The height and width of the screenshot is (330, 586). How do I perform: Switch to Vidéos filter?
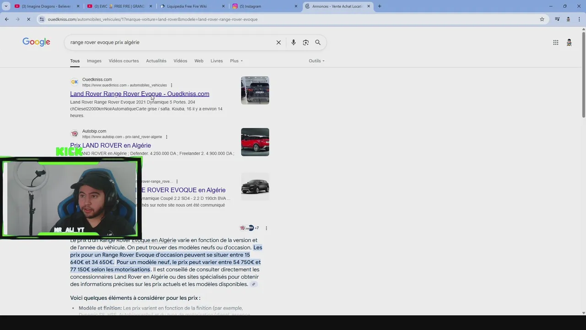coord(180,61)
